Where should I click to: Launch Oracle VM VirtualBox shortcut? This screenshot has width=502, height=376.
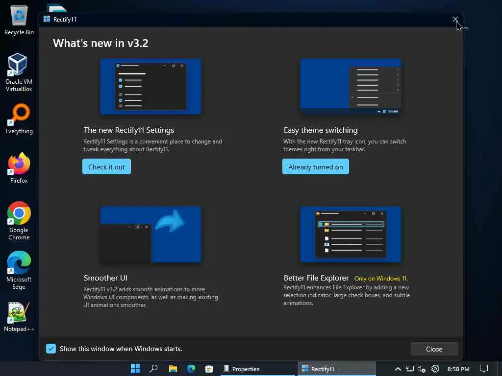pos(19,72)
